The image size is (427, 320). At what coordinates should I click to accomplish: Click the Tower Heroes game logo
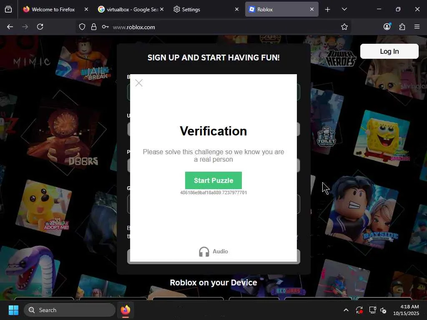pos(341,58)
